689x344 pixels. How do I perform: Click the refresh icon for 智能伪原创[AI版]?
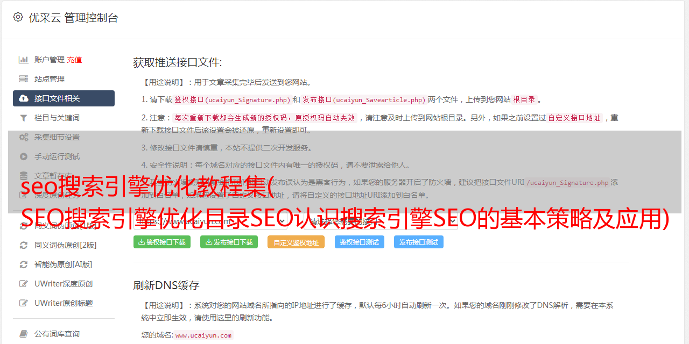(x=24, y=264)
